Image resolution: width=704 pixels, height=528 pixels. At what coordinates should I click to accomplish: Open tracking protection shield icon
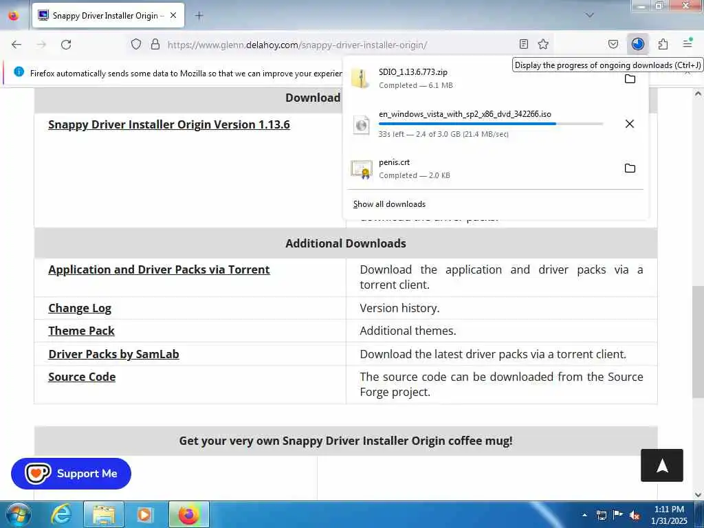(136, 44)
